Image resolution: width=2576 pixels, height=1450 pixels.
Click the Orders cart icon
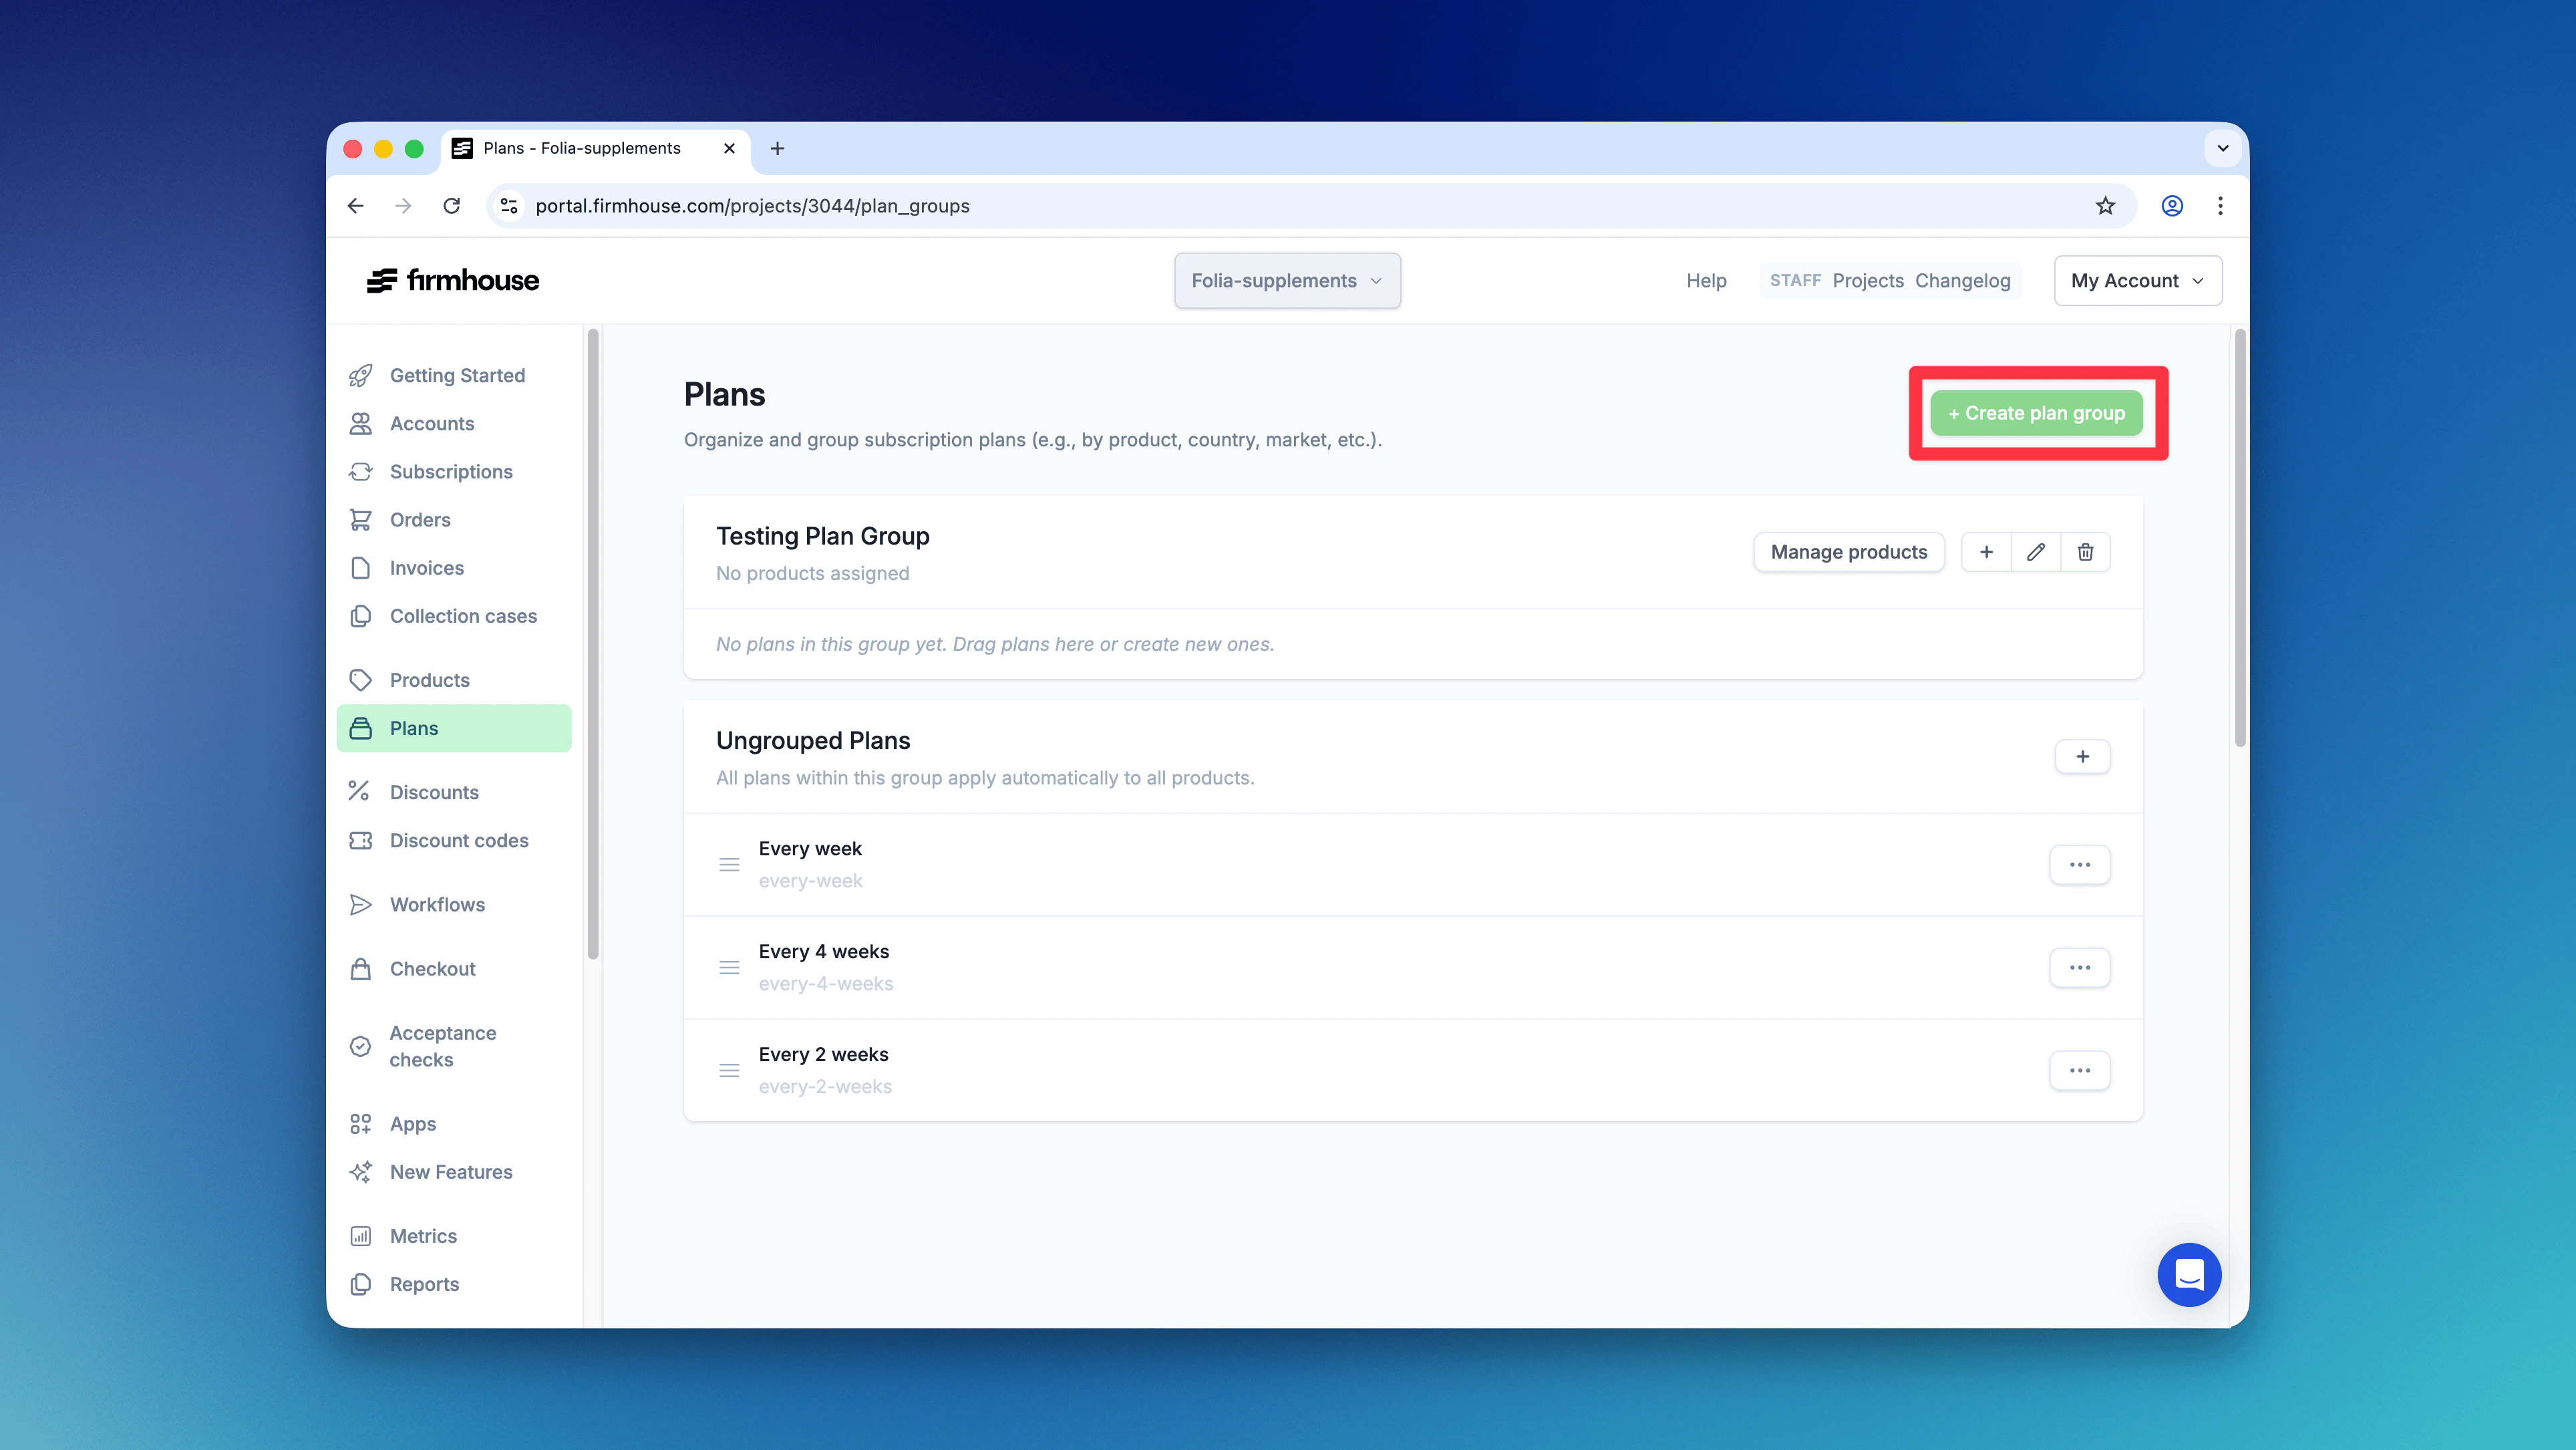[362, 519]
